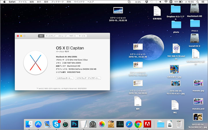Image resolution: width=208 pixels, height=130 pixels.
Task: Open System Preferences gear in the Dock
Action: pos(93,124)
